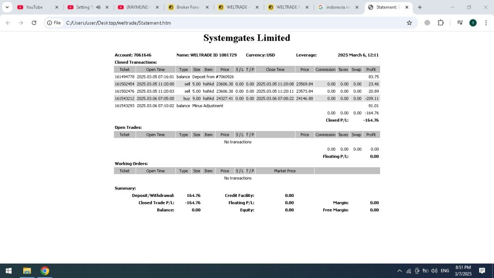Click the Free Margin: label

336,210
